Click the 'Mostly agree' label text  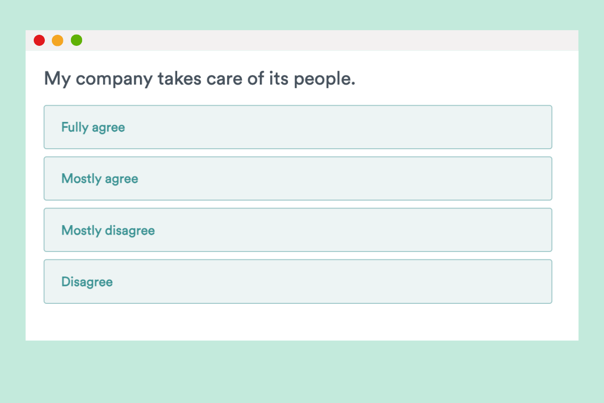coord(100,179)
